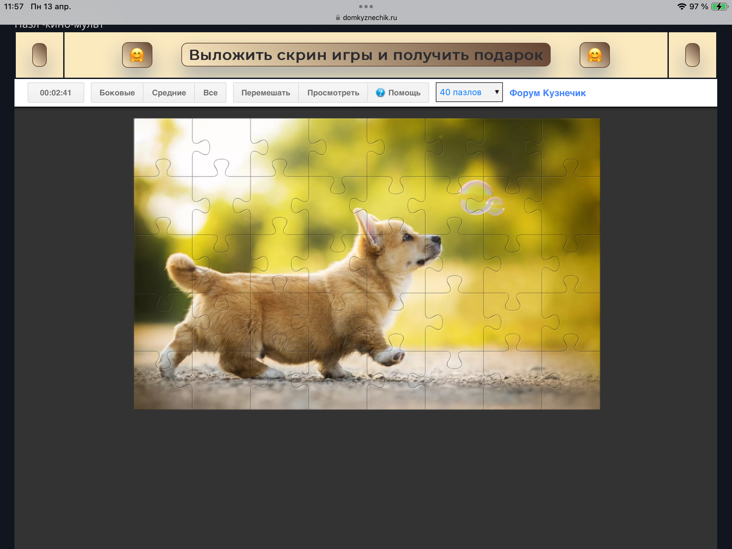Open the 40 пазлов dropdown

[463, 92]
